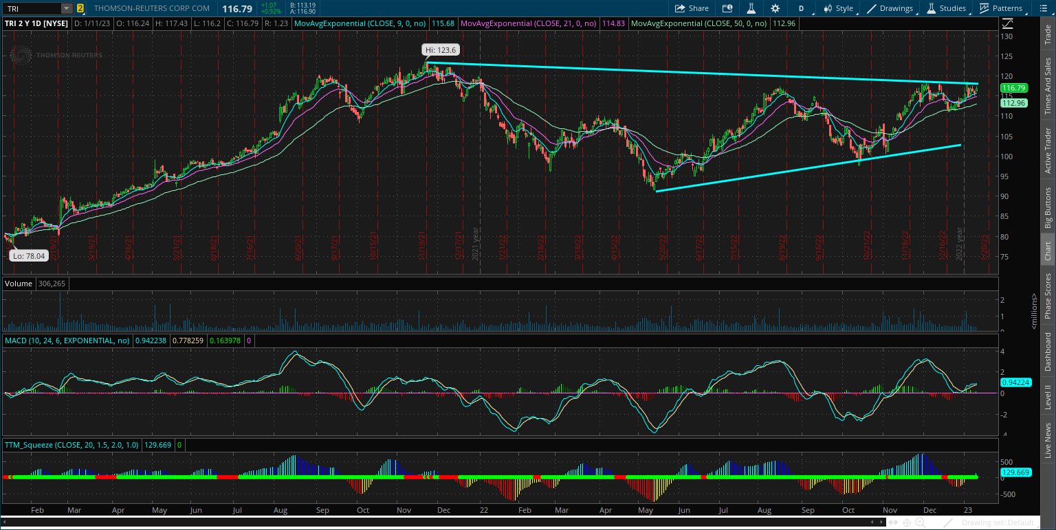Open the D time frame aggregation dropdown
The height and width of the screenshot is (530, 1056).
[x=803, y=8]
